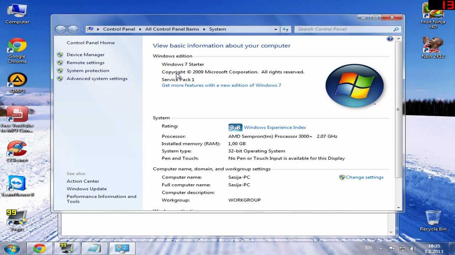Launch the Google Chrome desktop shortcut
Viewport: 455px width, 255px height.
coord(17,51)
